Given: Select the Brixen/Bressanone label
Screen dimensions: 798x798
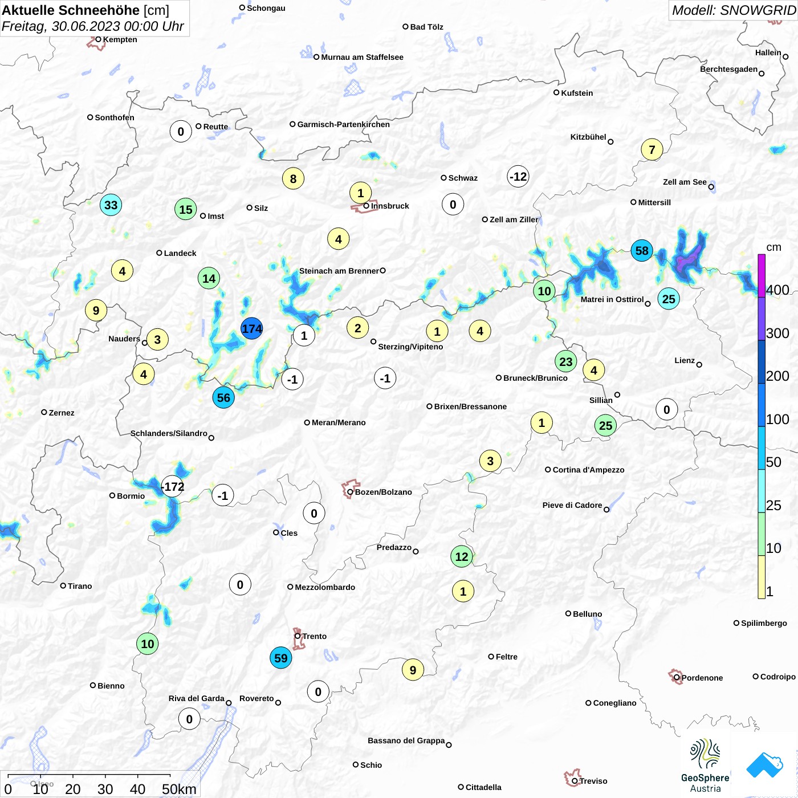Looking at the screenshot, I should pyautogui.click(x=470, y=406).
